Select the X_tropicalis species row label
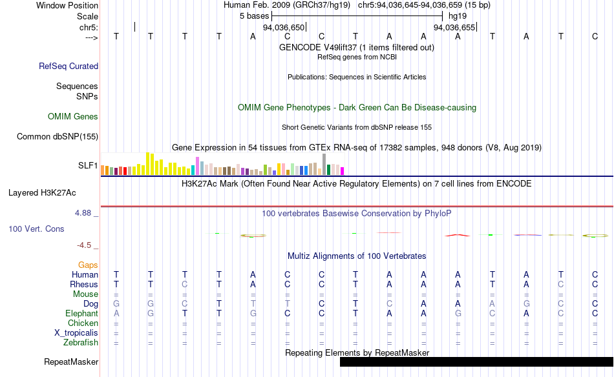Screen dimensions: 614x377 click(x=76, y=333)
